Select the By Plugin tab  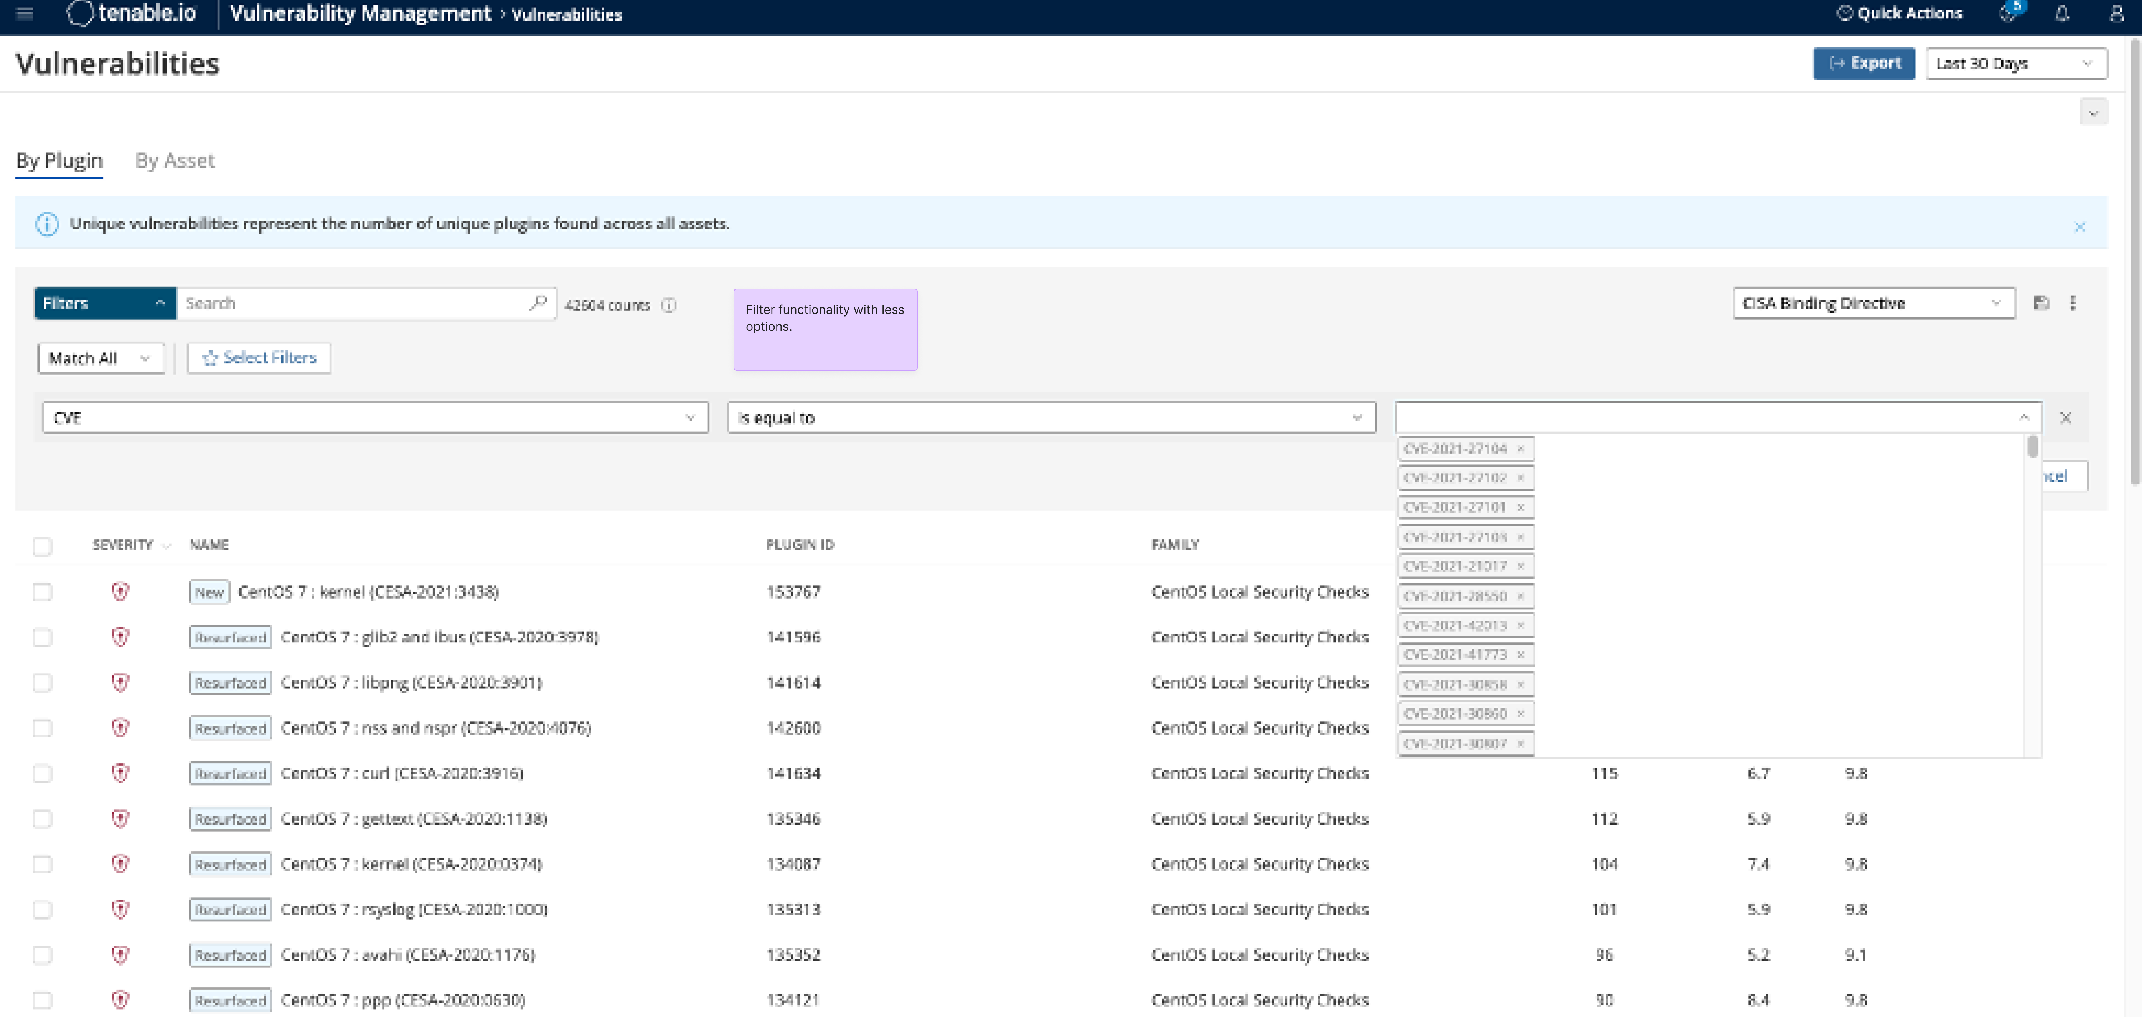[x=59, y=161]
